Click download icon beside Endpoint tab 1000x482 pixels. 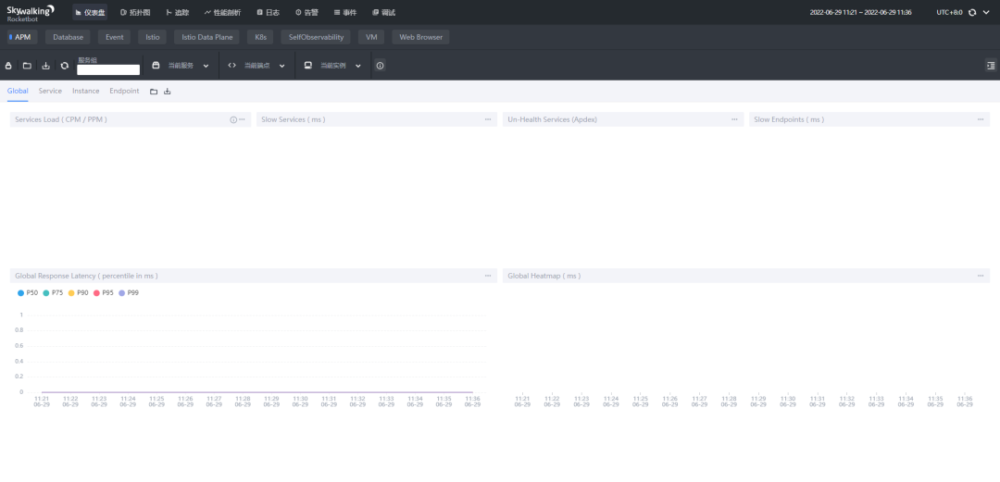point(168,92)
